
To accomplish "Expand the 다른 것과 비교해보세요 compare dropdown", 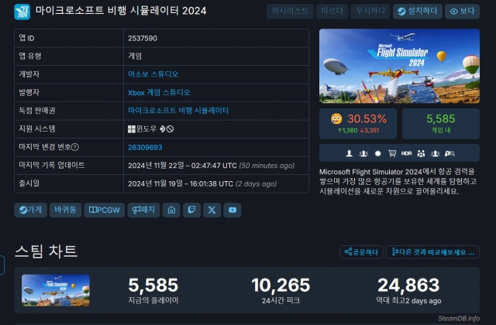I will pos(432,252).
